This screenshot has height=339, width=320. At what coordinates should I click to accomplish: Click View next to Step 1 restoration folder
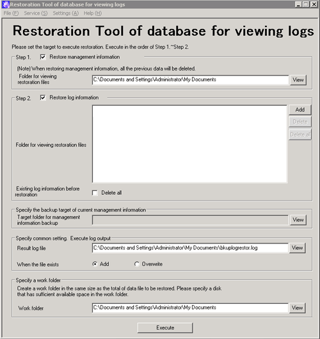pyautogui.click(x=298, y=79)
